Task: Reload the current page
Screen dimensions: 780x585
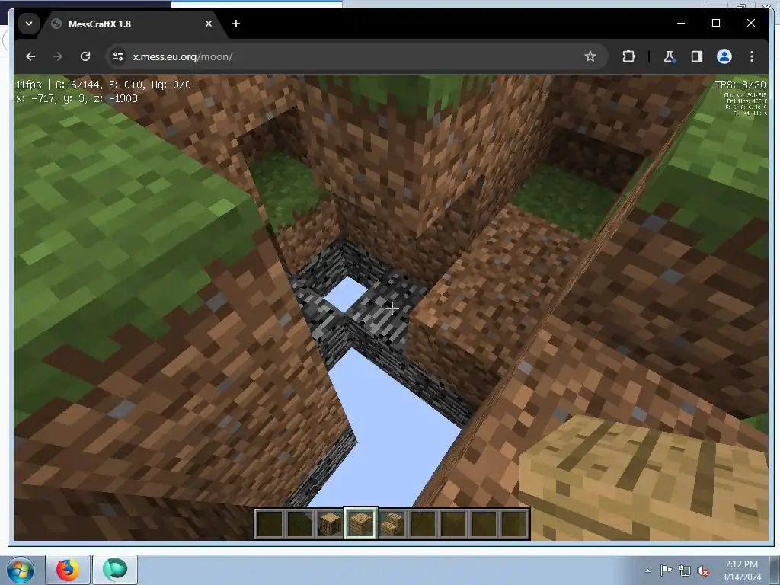Action: (x=85, y=56)
